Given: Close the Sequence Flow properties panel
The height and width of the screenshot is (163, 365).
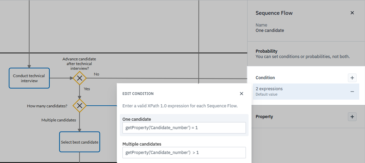Looking at the screenshot, I should coord(352,13).
